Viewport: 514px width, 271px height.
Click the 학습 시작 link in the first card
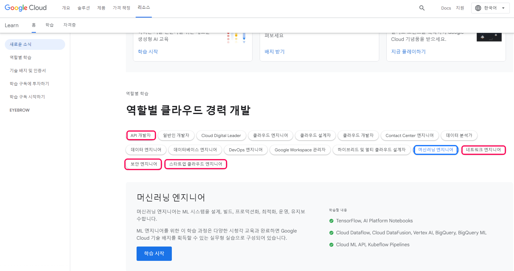click(x=148, y=52)
